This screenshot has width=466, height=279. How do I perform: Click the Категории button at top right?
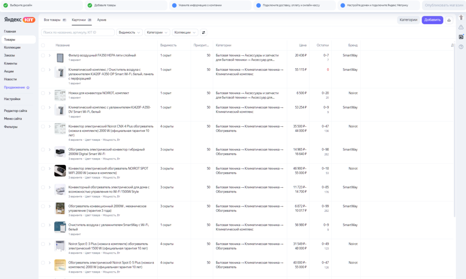pos(408,20)
